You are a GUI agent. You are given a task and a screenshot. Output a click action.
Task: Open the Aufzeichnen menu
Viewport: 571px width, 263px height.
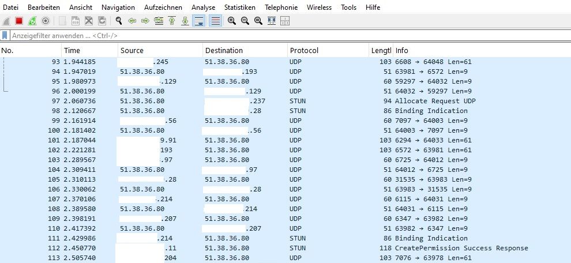click(x=163, y=7)
